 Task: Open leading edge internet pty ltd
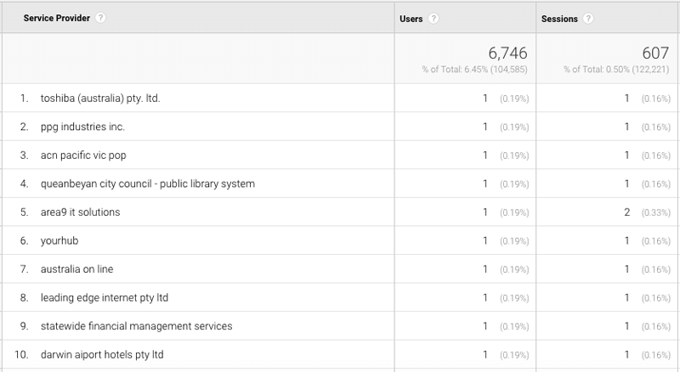click(x=104, y=298)
